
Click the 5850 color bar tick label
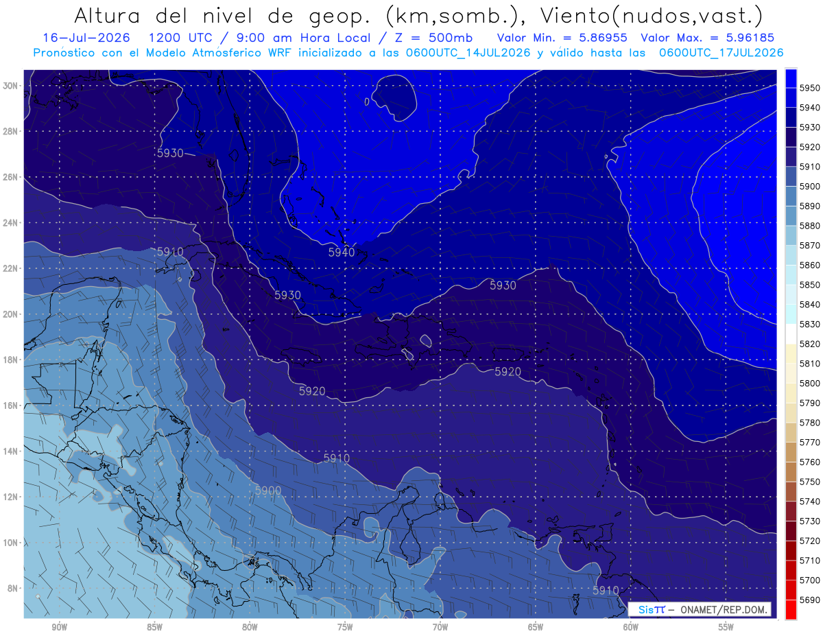point(810,285)
